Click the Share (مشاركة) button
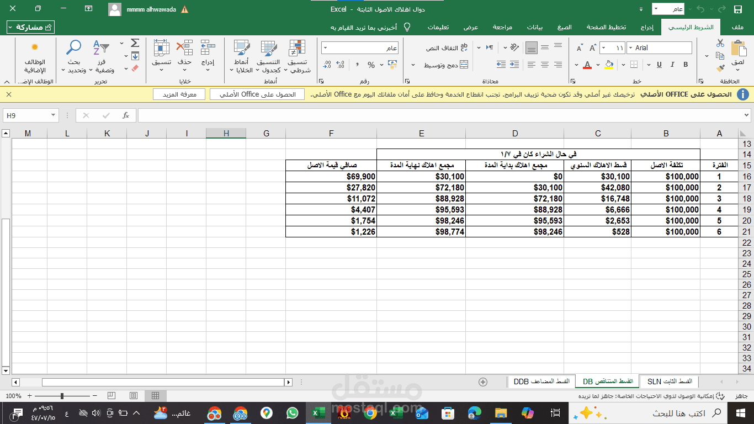 tap(31, 27)
